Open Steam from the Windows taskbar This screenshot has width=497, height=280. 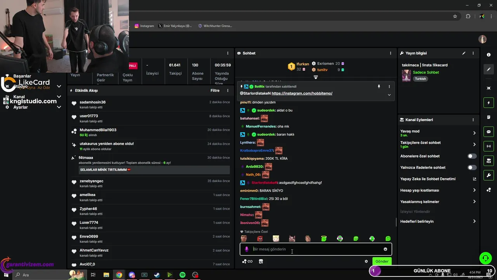coord(157,275)
